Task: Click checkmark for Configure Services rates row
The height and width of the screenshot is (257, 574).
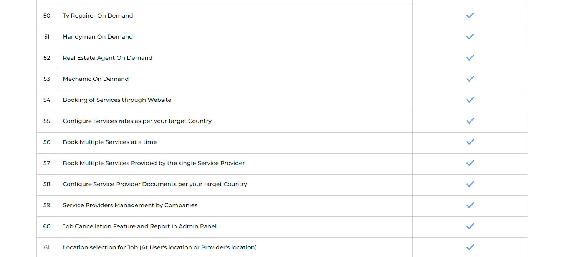Action: tap(470, 121)
